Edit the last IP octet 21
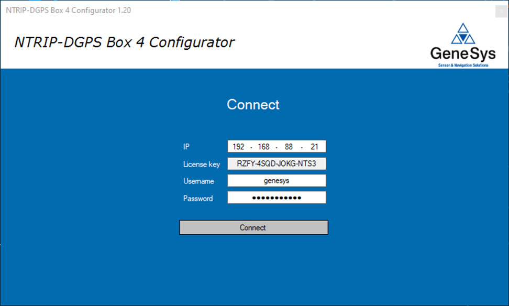The image size is (509, 306). tap(314, 147)
